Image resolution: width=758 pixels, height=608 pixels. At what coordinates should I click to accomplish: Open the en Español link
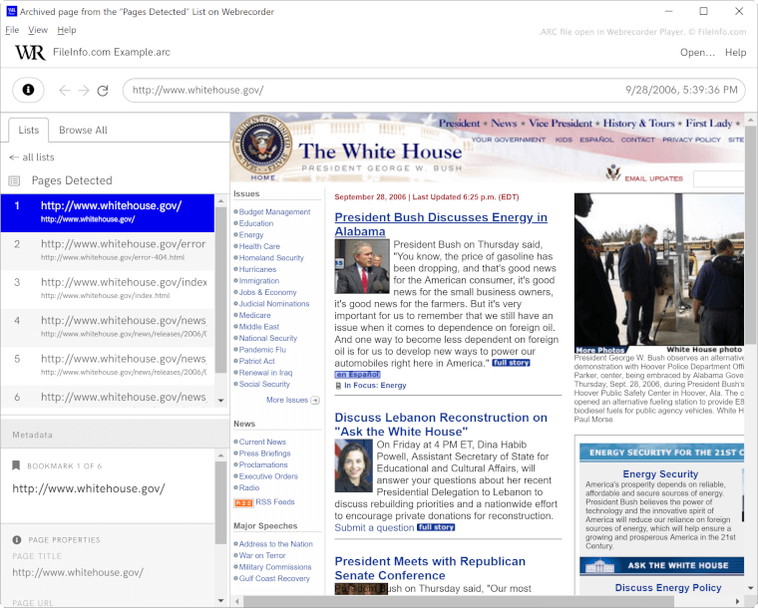point(356,374)
